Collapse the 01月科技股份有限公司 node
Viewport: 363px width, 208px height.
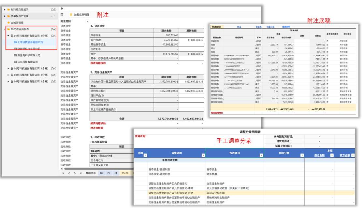8,36
